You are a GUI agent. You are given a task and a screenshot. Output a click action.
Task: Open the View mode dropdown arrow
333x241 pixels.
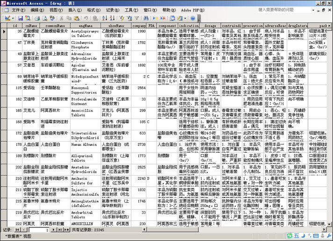(x=13, y=18)
